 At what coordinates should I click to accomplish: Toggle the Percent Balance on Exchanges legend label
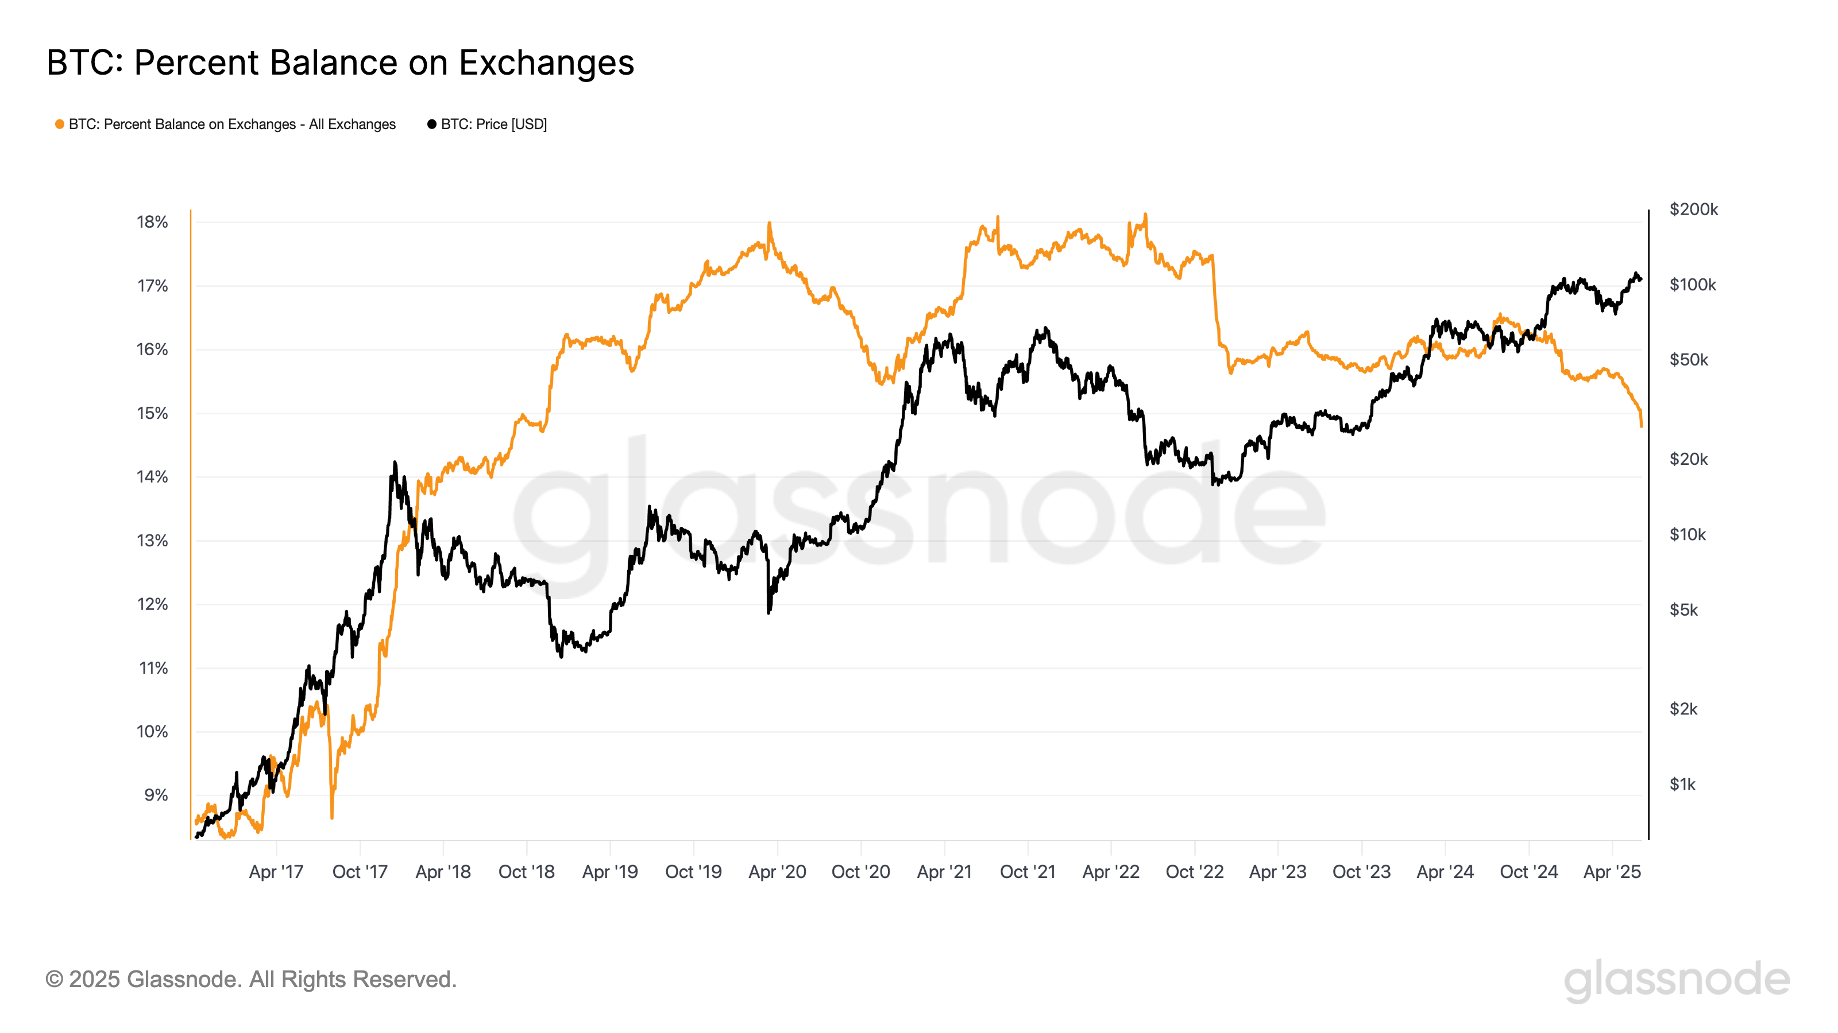(232, 125)
